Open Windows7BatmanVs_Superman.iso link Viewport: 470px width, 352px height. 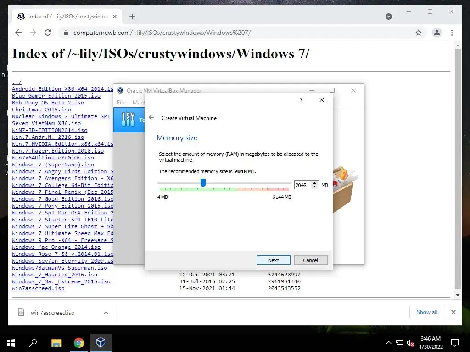coord(59,268)
